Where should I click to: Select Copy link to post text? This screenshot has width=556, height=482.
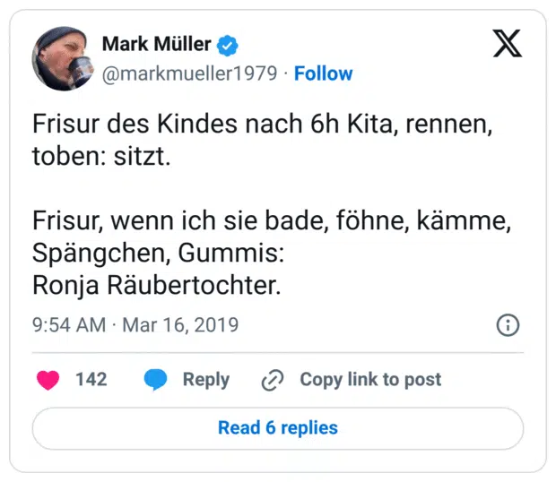click(x=370, y=379)
